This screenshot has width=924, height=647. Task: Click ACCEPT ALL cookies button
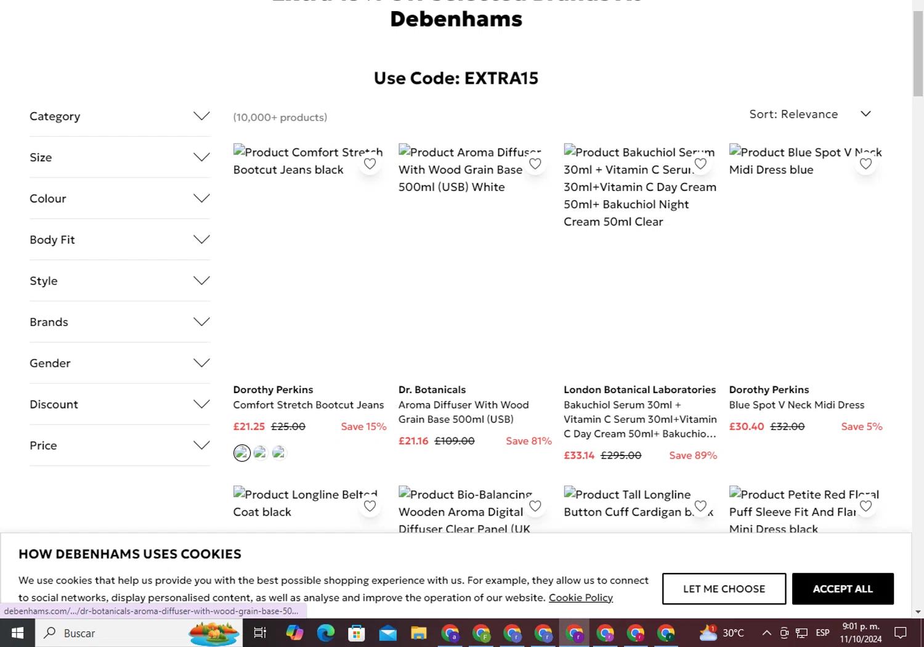pos(843,588)
